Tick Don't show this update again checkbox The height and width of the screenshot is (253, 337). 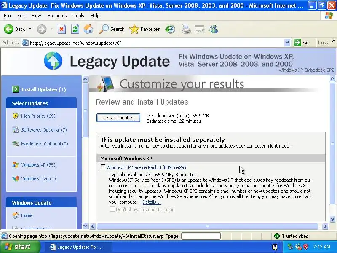[x=112, y=209]
